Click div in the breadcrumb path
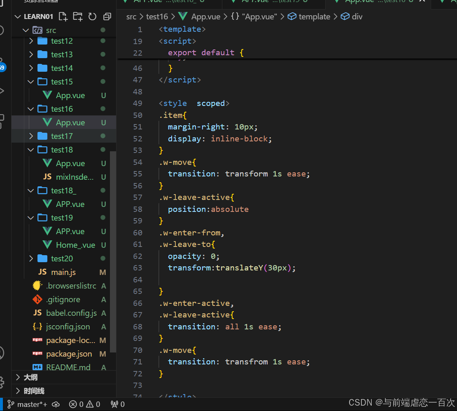The height and width of the screenshot is (411, 457). tap(352, 16)
